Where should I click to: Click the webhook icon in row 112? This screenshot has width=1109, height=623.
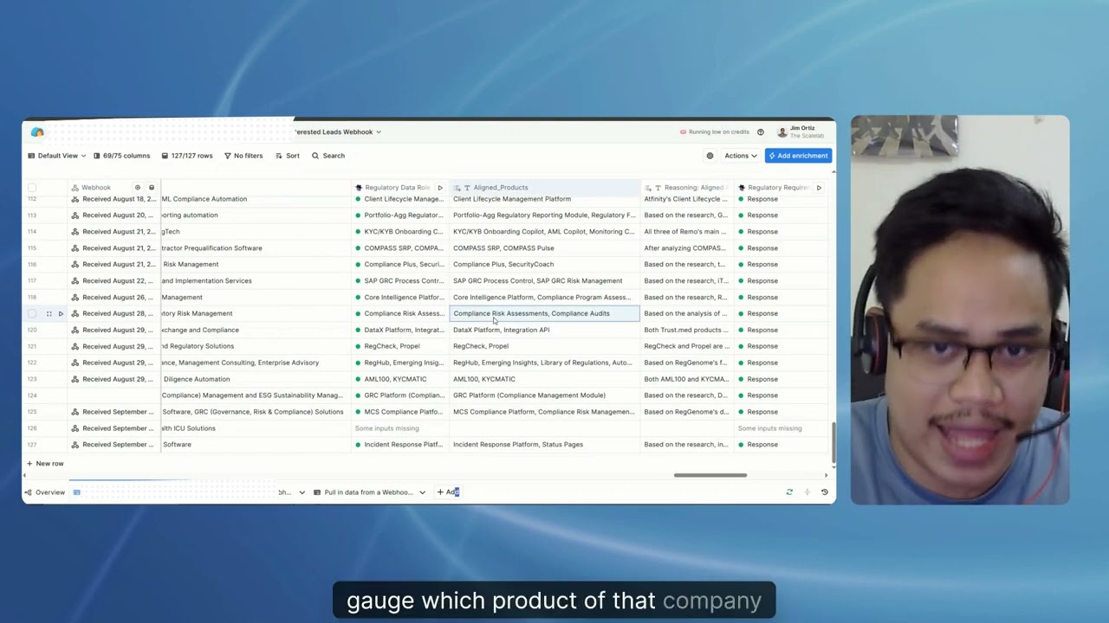(75, 199)
